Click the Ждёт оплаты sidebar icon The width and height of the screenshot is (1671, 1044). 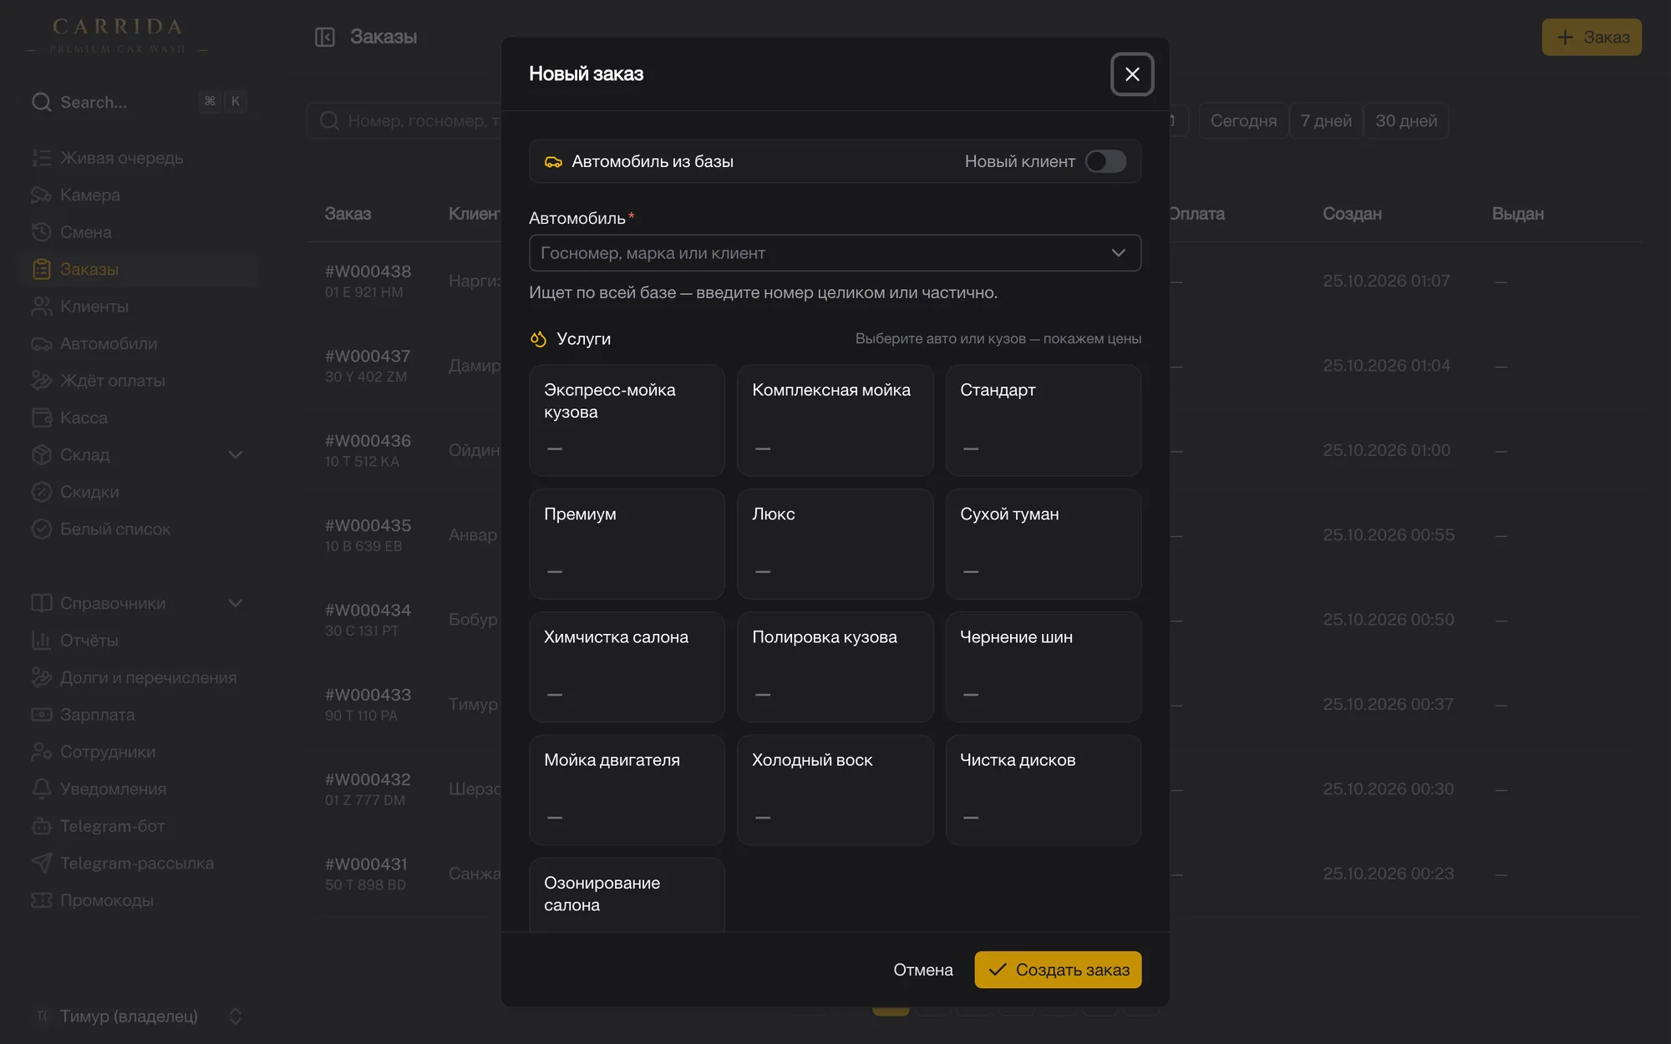(x=42, y=381)
